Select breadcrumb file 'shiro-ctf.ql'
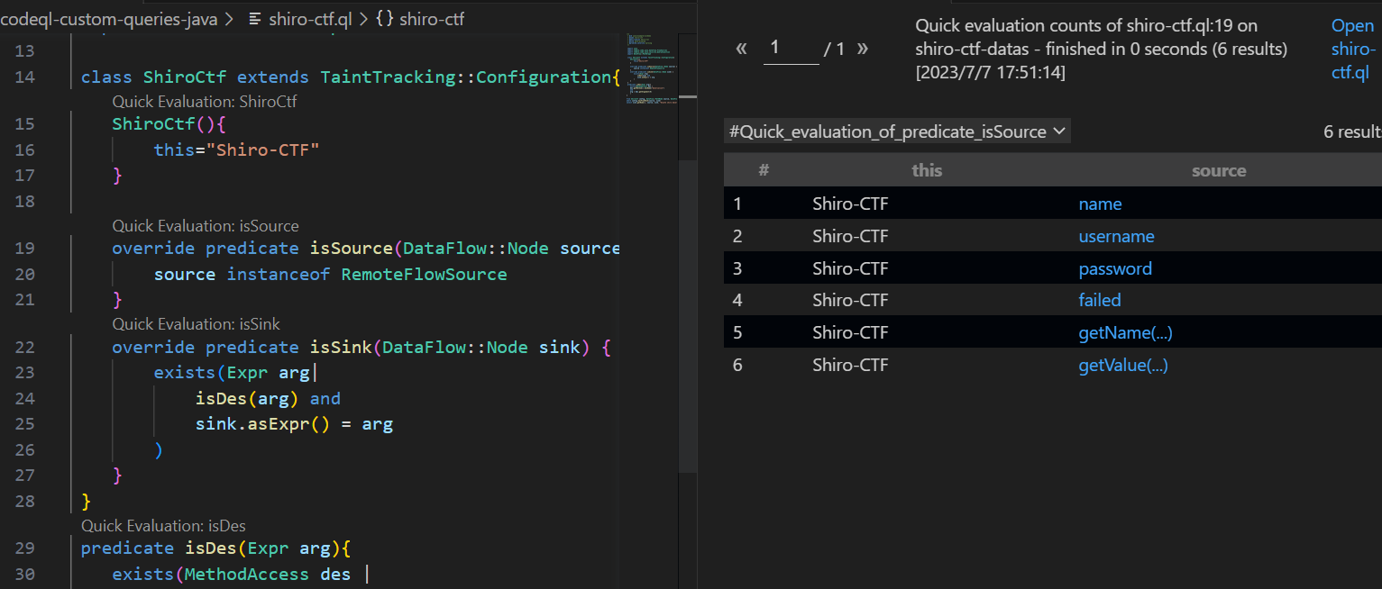 300,18
